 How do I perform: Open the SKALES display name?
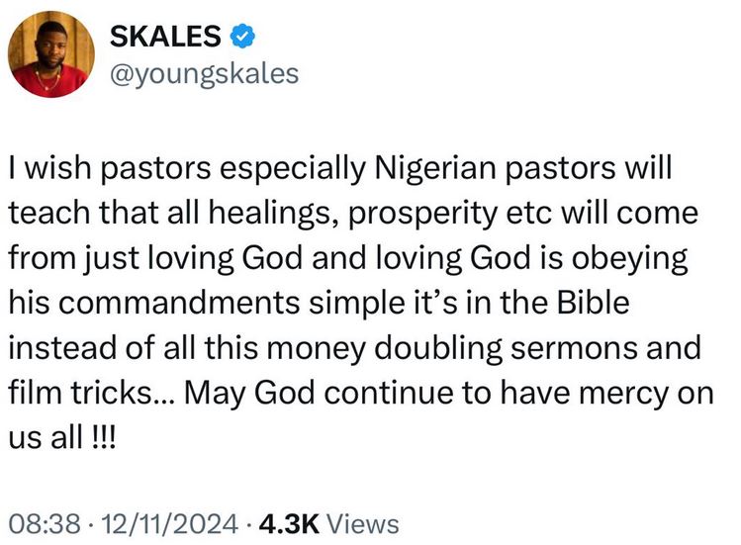click(x=163, y=38)
